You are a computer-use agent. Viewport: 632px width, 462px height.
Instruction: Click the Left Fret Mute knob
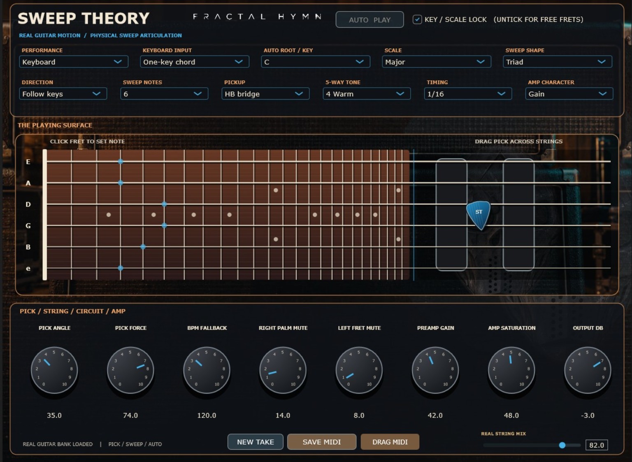(359, 370)
